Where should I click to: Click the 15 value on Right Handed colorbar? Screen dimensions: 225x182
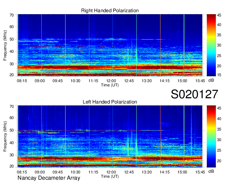pos(219,75)
